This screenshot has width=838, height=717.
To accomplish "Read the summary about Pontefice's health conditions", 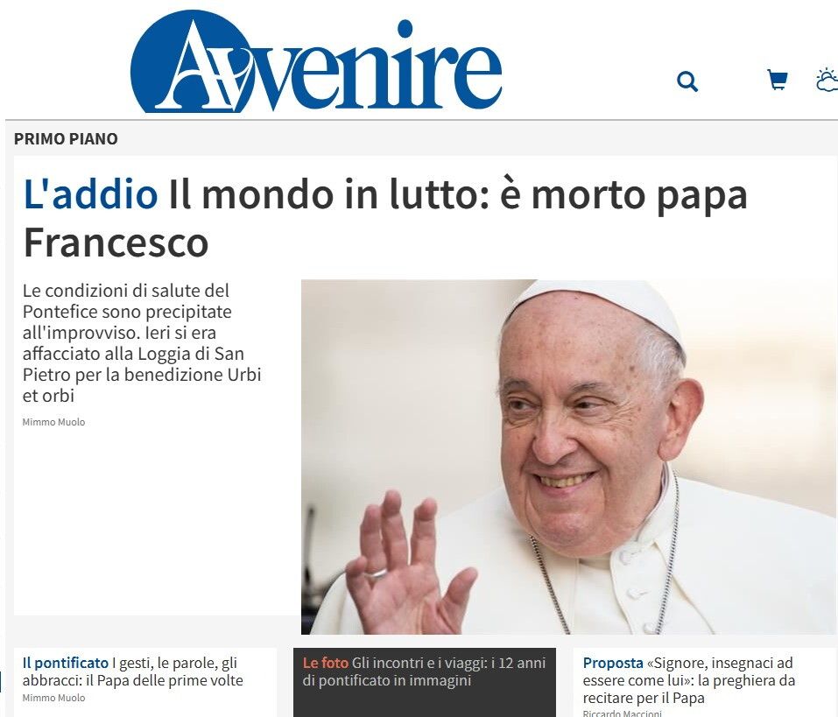I will (142, 343).
